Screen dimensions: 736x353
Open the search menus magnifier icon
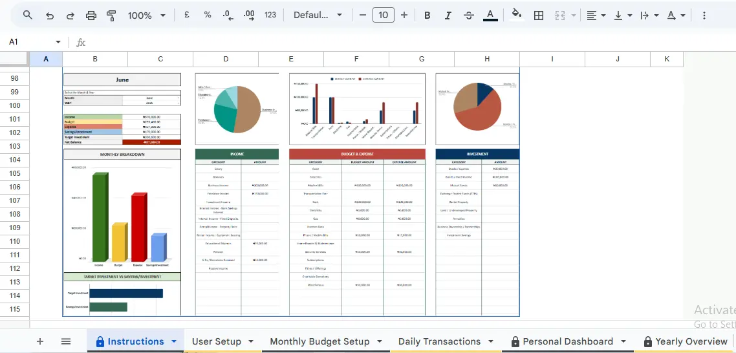28,15
